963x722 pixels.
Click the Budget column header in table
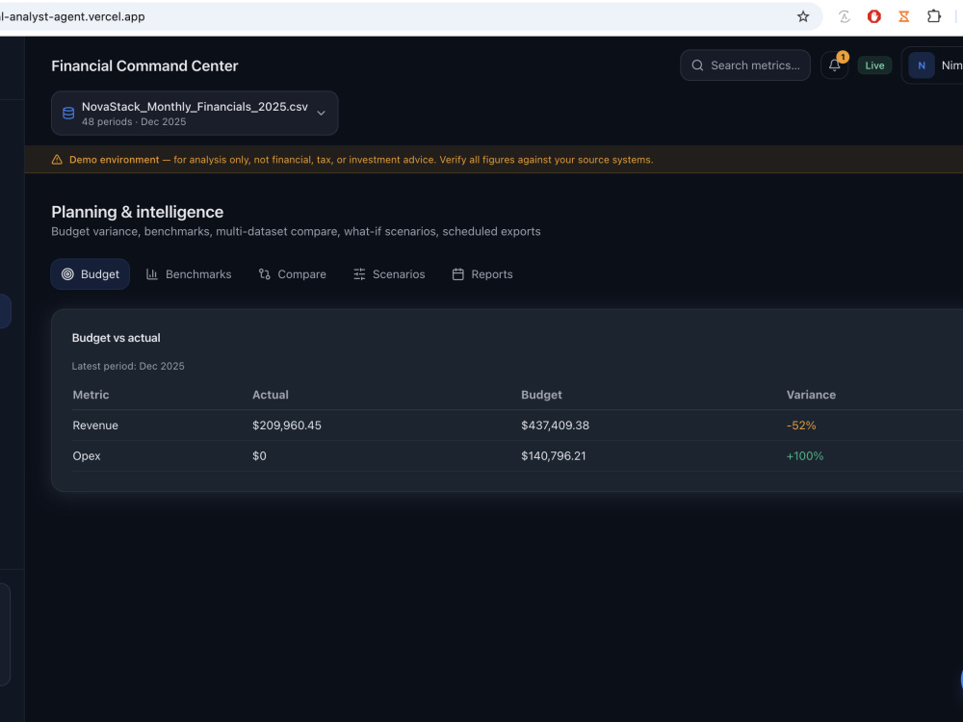pyautogui.click(x=541, y=395)
